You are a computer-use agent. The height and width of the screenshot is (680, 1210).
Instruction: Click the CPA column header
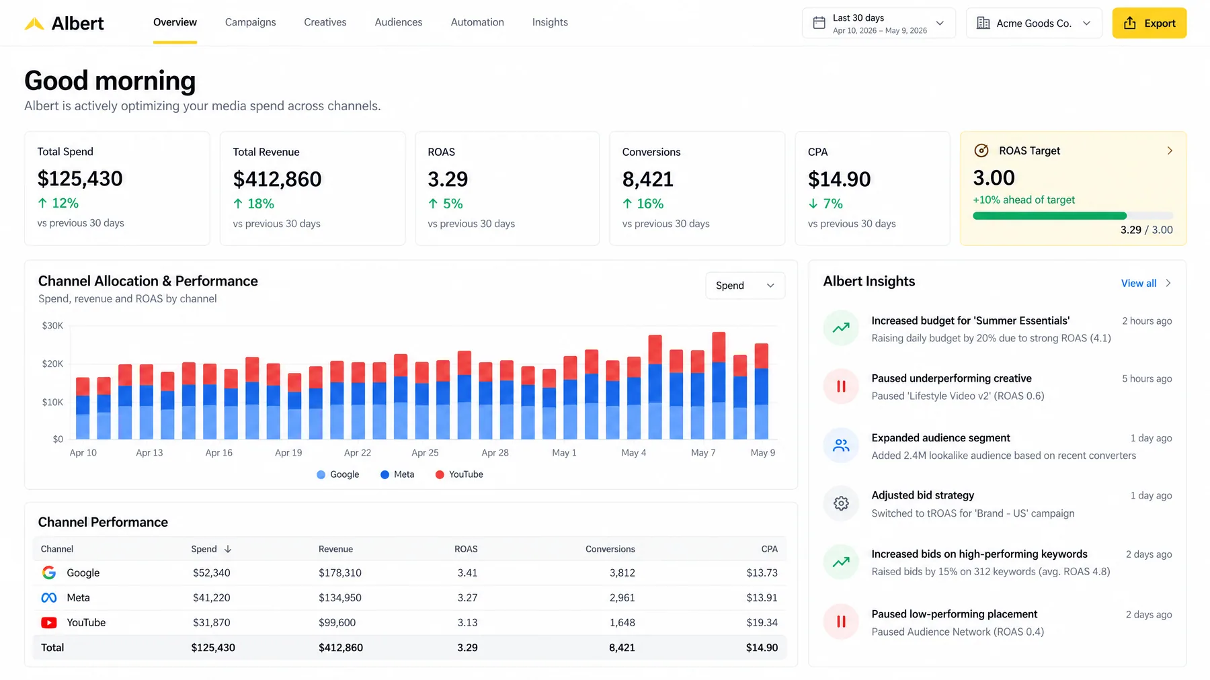769,549
